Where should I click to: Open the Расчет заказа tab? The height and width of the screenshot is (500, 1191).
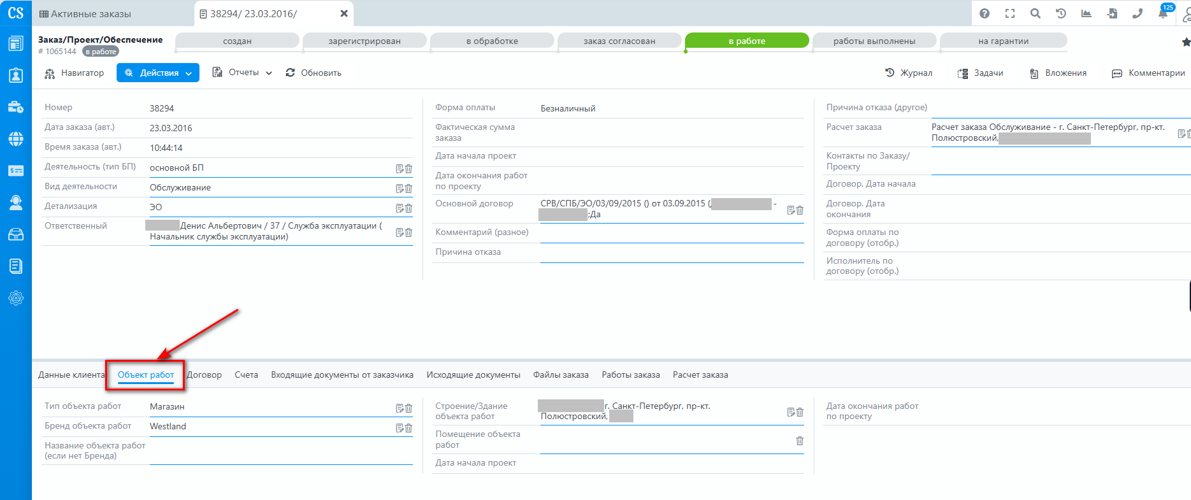click(x=700, y=375)
